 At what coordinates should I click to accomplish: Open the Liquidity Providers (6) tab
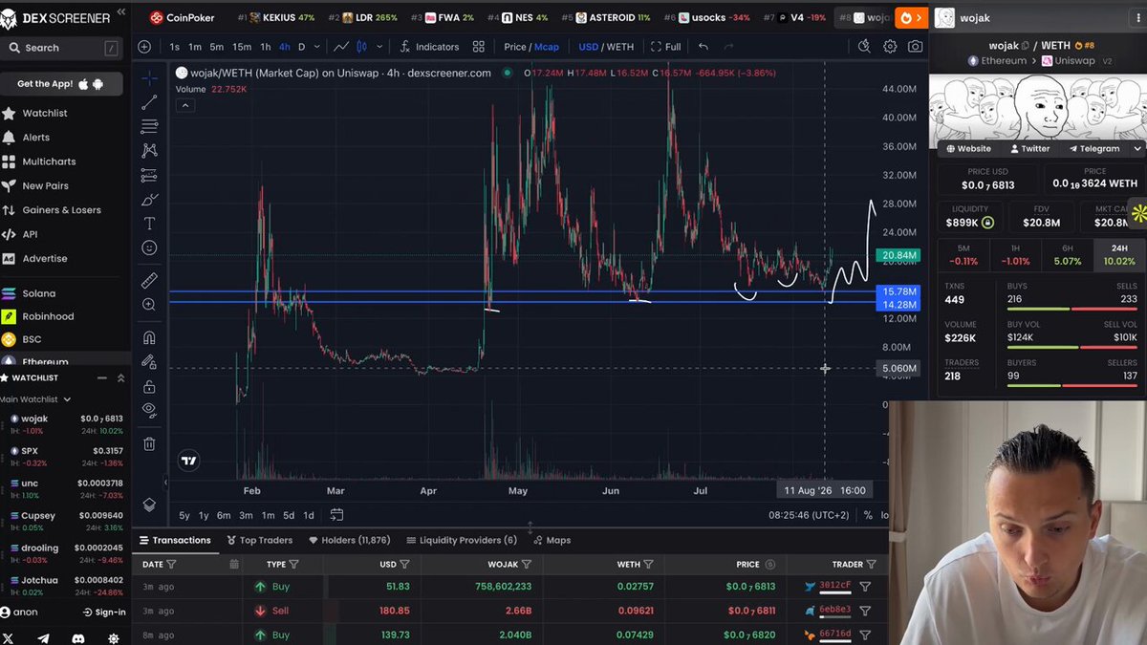click(462, 540)
